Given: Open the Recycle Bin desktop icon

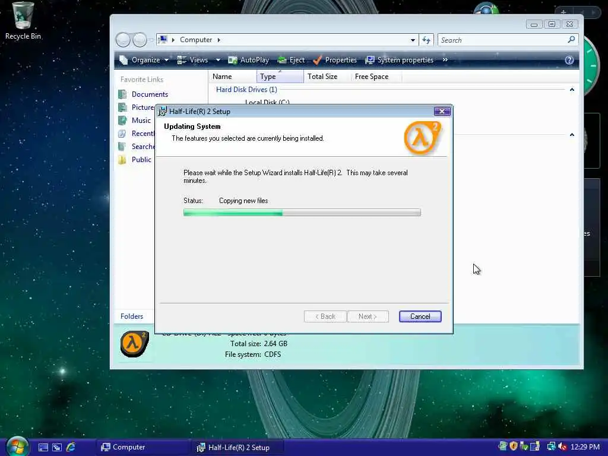Looking at the screenshot, I should coord(23,21).
